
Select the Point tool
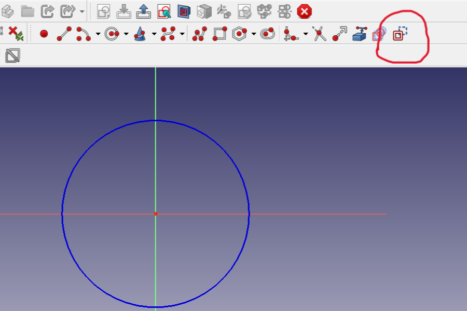pyautogui.click(x=44, y=34)
